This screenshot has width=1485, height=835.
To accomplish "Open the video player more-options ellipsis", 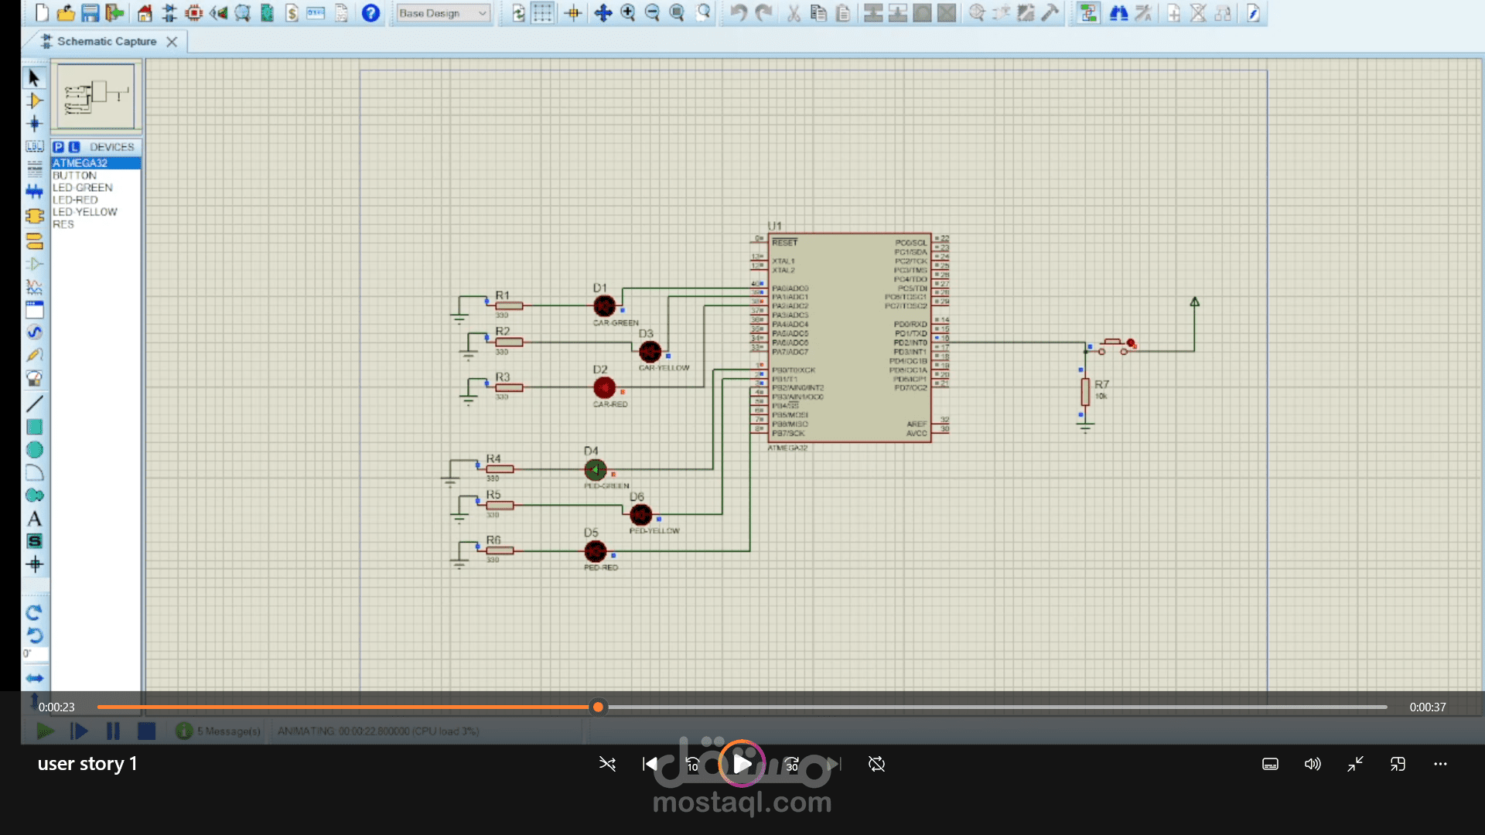I will [1440, 764].
